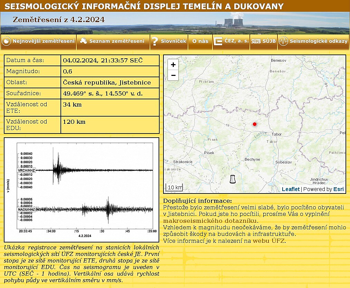
Task: Enlarge the seismogram recording image
Action: 82,190
